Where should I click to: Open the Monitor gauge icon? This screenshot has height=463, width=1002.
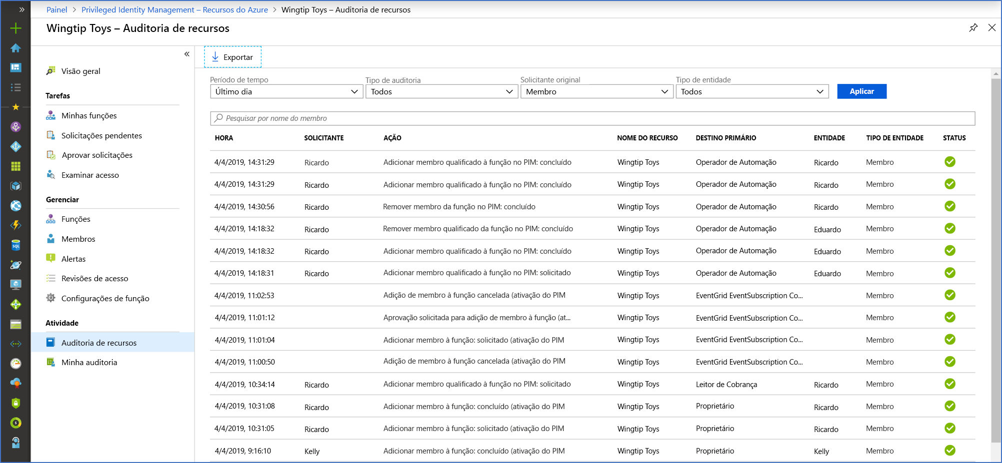click(x=16, y=364)
